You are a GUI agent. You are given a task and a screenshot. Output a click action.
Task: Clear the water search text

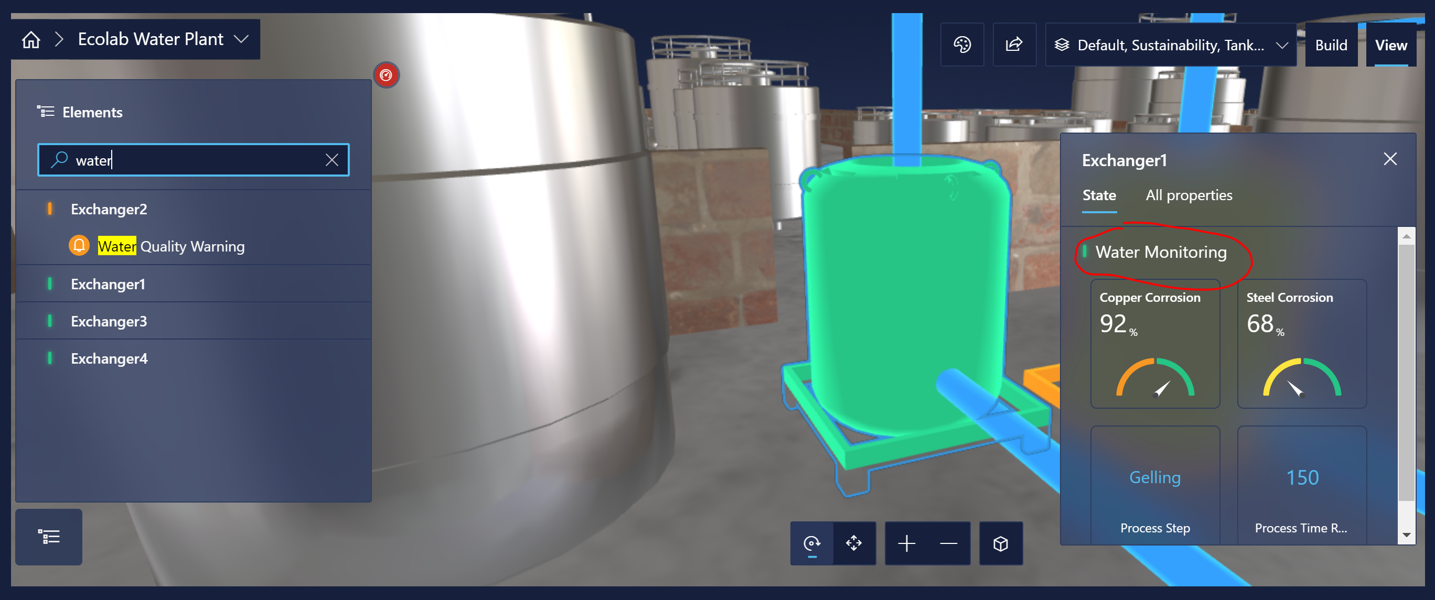pos(331,160)
